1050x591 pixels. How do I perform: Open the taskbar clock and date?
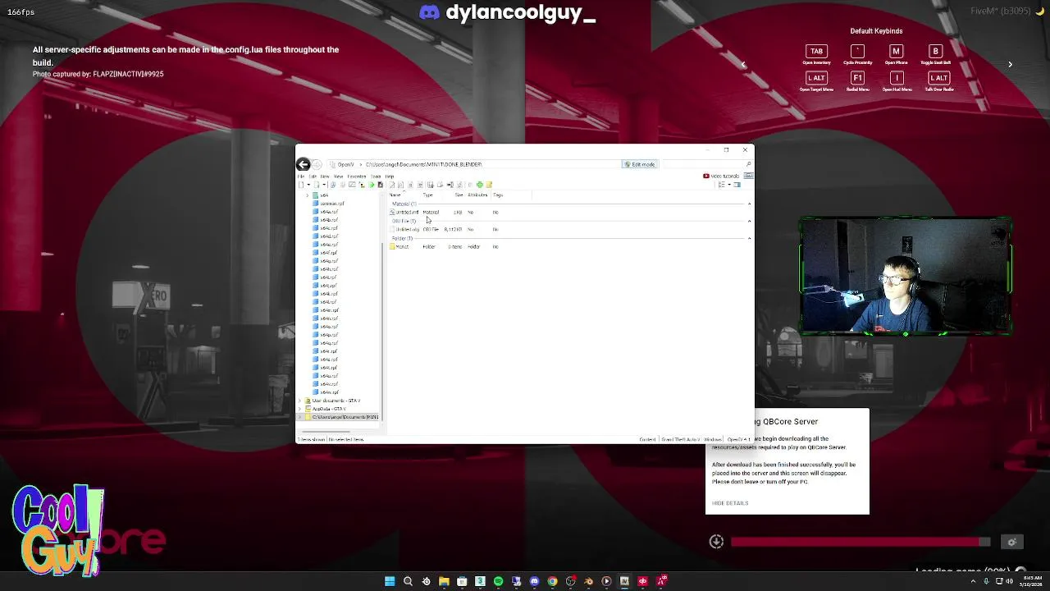(1032, 581)
